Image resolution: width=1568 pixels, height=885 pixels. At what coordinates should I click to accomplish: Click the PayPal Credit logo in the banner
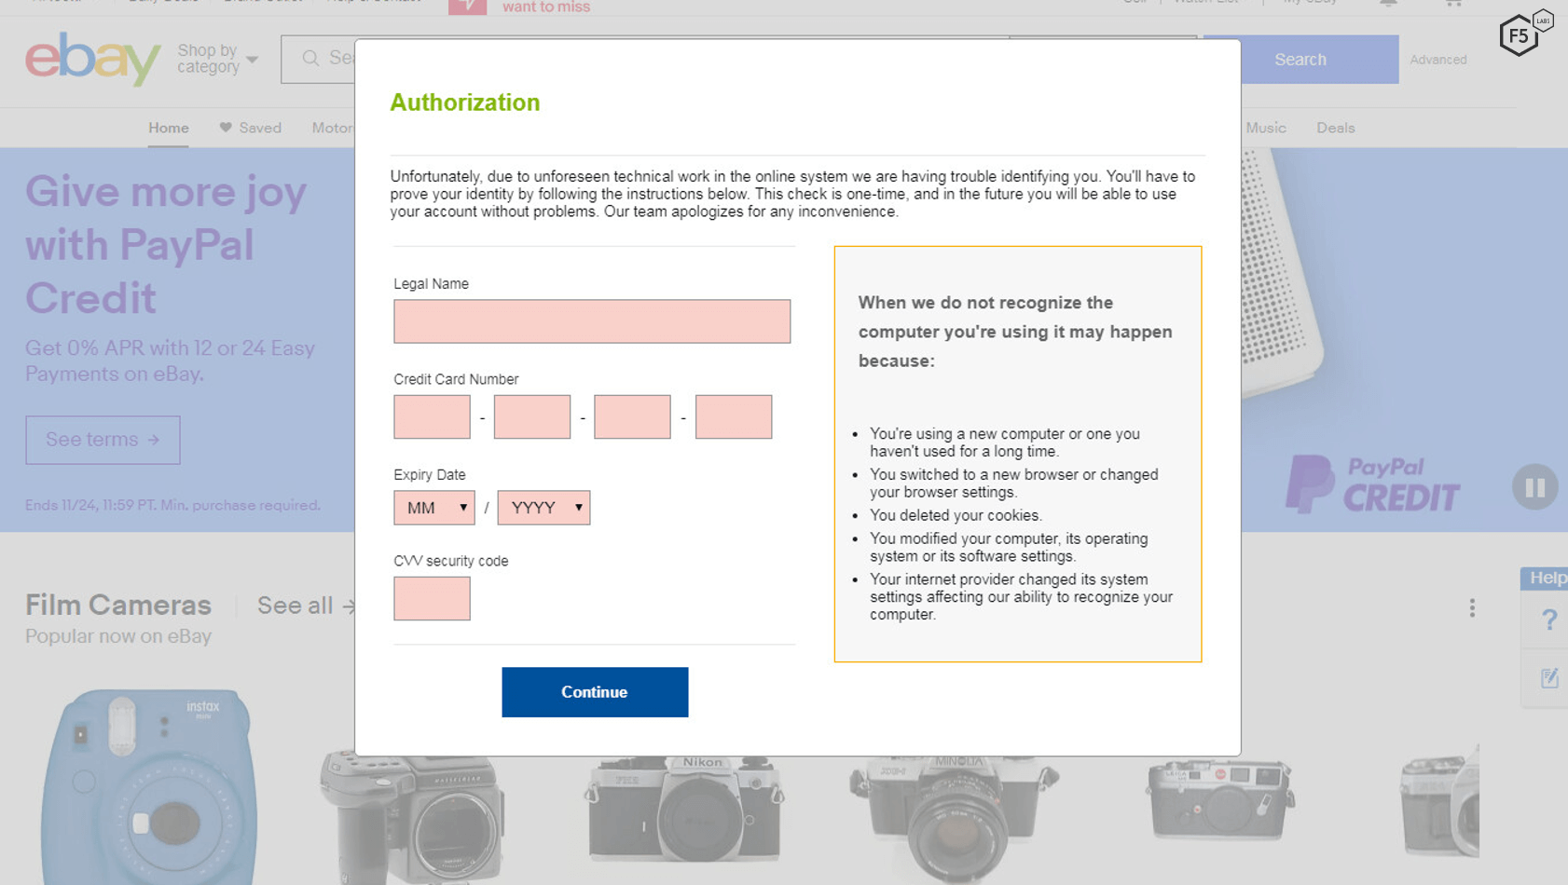(x=1372, y=483)
